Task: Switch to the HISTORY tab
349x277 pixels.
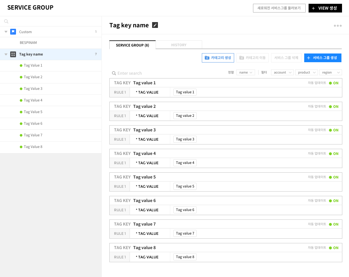Action: click(x=179, y=45)
